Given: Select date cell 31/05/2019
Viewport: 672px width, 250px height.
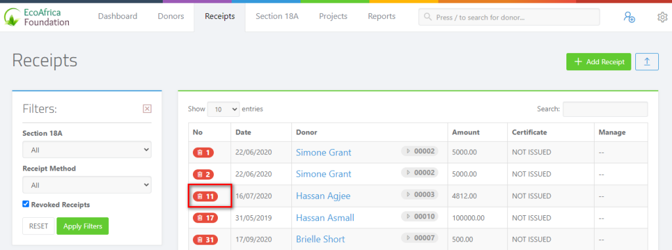Looking at the screenshot, I should point(254,218).
